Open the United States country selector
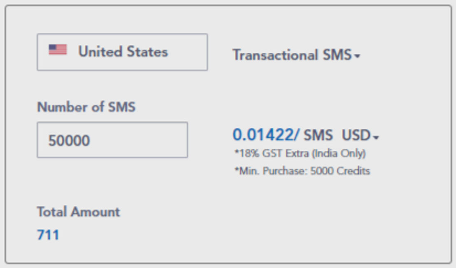The width and height of the screenshot is (456, 268). pos(122,52)
